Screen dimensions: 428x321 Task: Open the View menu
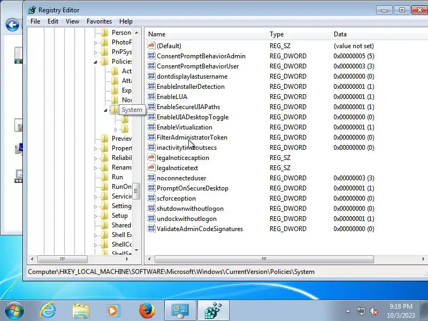pos(72,21)
